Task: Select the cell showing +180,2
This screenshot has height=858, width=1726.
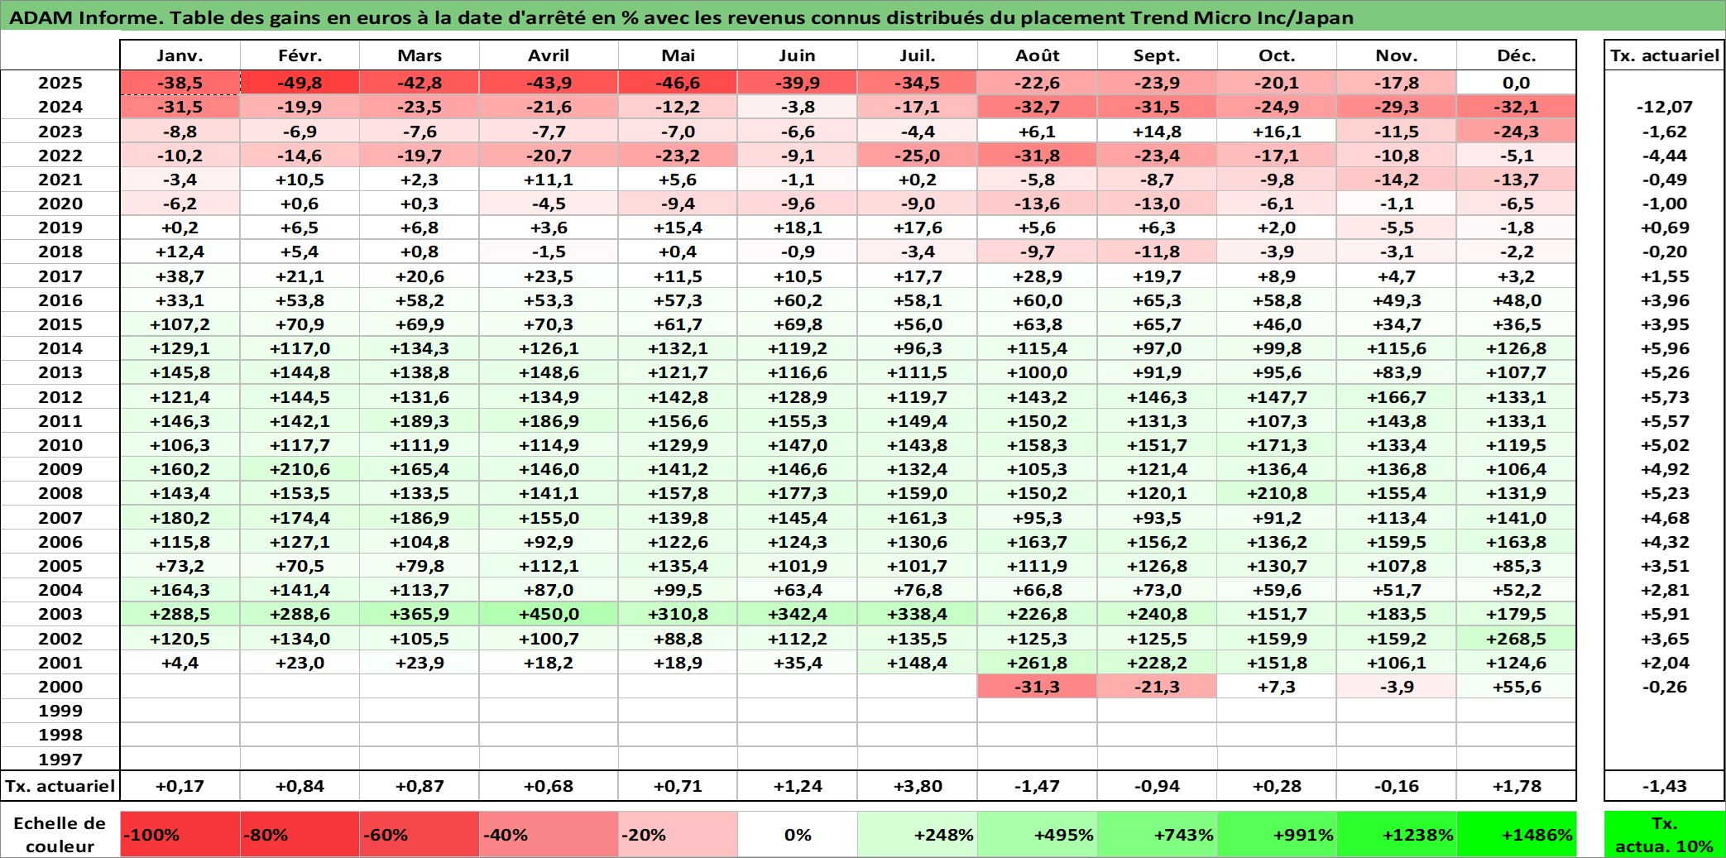Action: point(180,518)
